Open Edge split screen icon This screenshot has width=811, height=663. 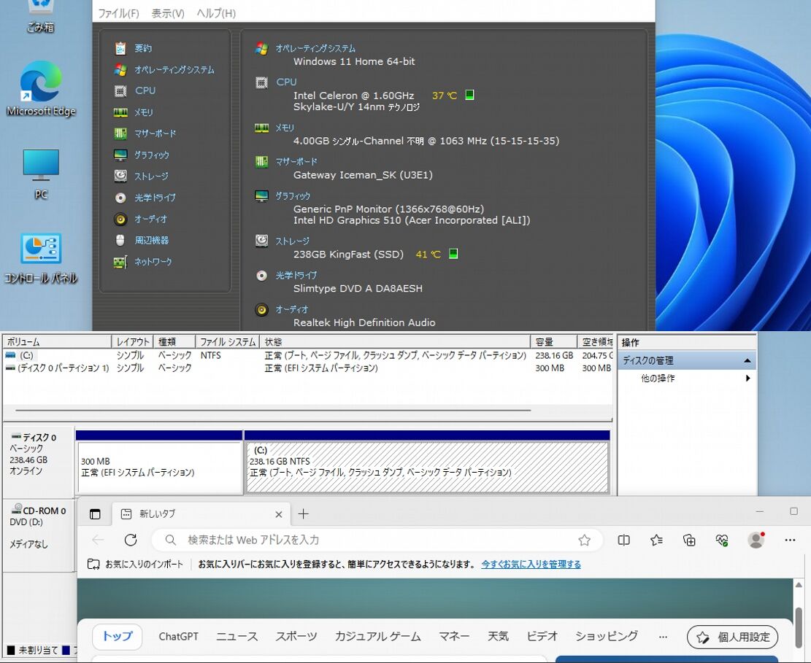coord(624,540)
